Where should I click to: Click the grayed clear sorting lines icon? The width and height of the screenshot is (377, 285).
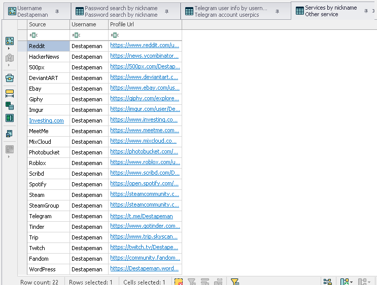[205, 281]
